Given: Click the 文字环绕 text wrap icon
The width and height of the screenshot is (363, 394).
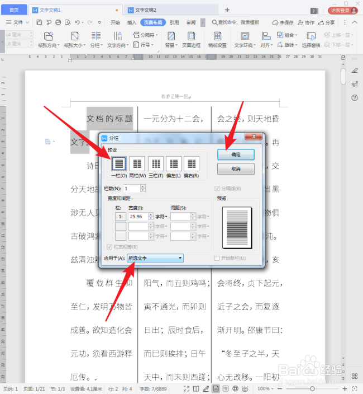Looking at the screenshot, I should click(245, 39).
